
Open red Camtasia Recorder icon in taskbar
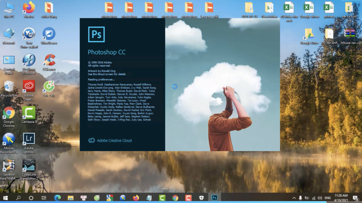[188, 198]
